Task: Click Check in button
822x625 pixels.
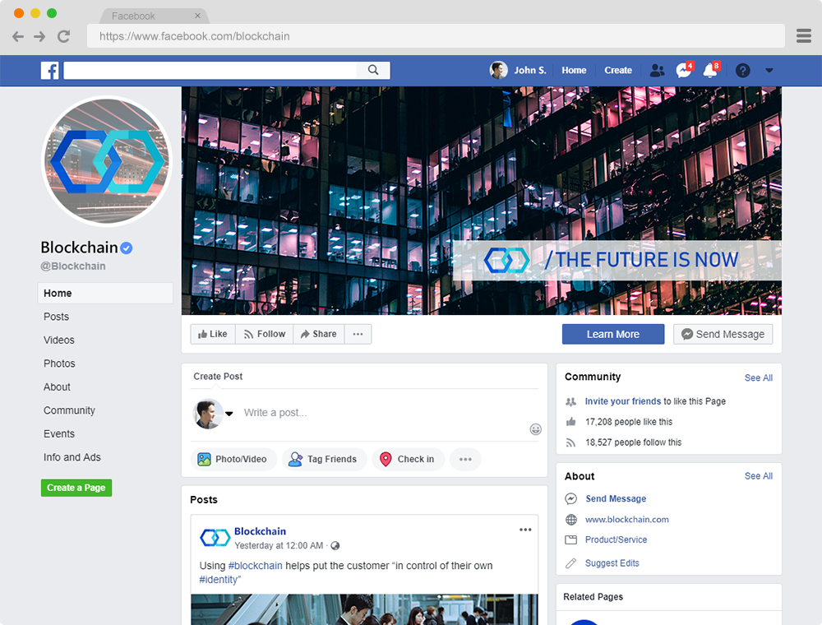Action: (x=408, y=460)
